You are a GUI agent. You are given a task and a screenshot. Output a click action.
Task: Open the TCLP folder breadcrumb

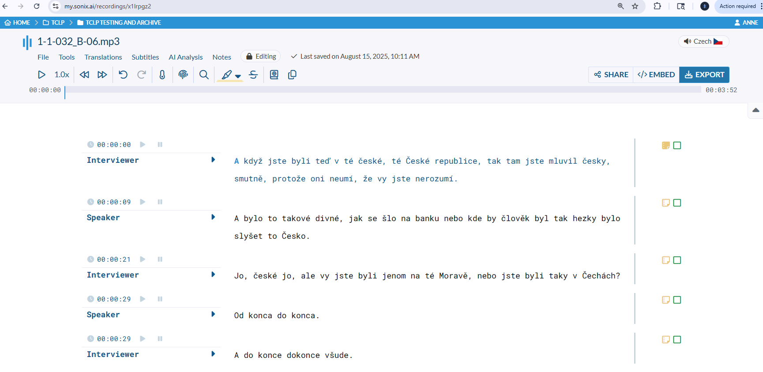coord(54,23)
